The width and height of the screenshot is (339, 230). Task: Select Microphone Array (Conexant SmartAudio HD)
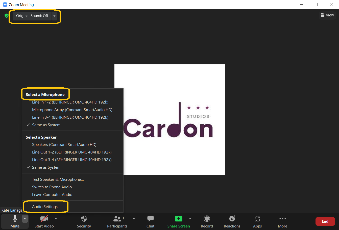(x=72, y=110)
